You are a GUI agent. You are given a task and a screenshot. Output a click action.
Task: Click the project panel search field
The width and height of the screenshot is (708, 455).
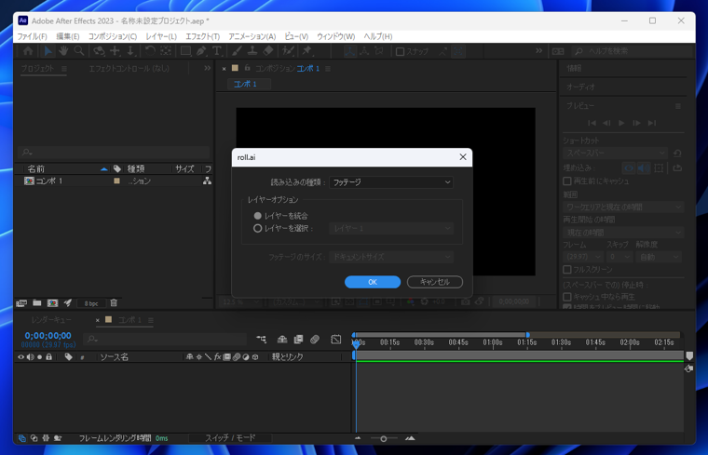115,152
